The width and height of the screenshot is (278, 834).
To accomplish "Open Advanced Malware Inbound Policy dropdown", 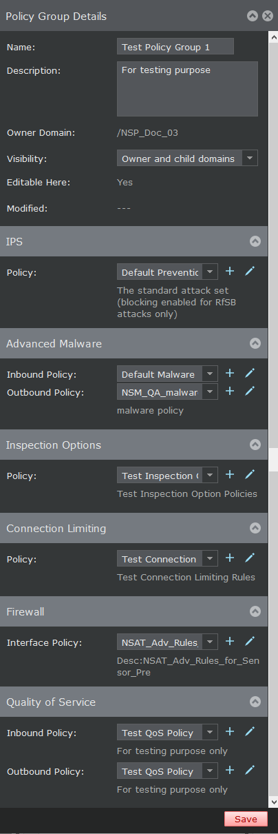I will tap(167, 374).
